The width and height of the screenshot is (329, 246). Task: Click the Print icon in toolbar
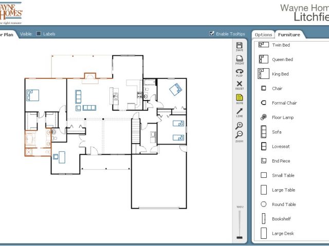coord(240,59)
